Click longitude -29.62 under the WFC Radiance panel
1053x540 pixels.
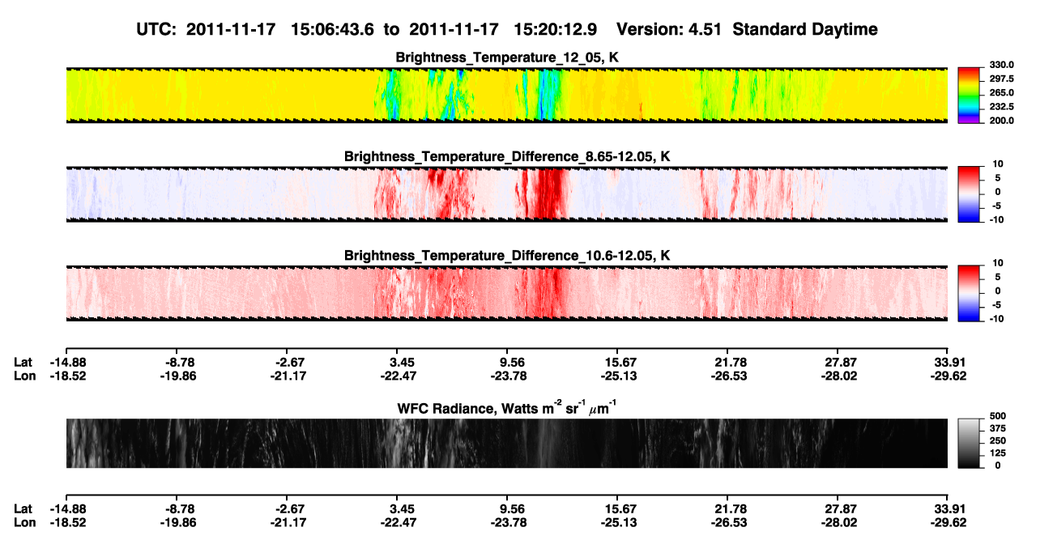(x=949, y=523)
